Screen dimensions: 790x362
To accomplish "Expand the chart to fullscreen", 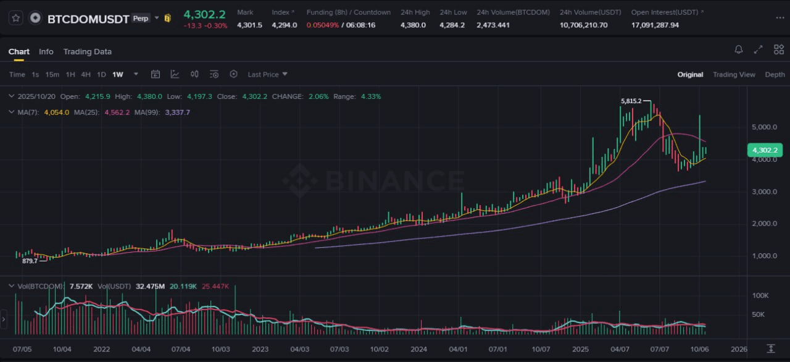I will tap(759, 50).
